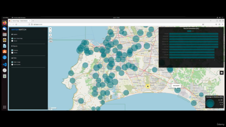226x127 pixels.
Task: Close the WaterWatch browser tab
Action: (30, 21)
